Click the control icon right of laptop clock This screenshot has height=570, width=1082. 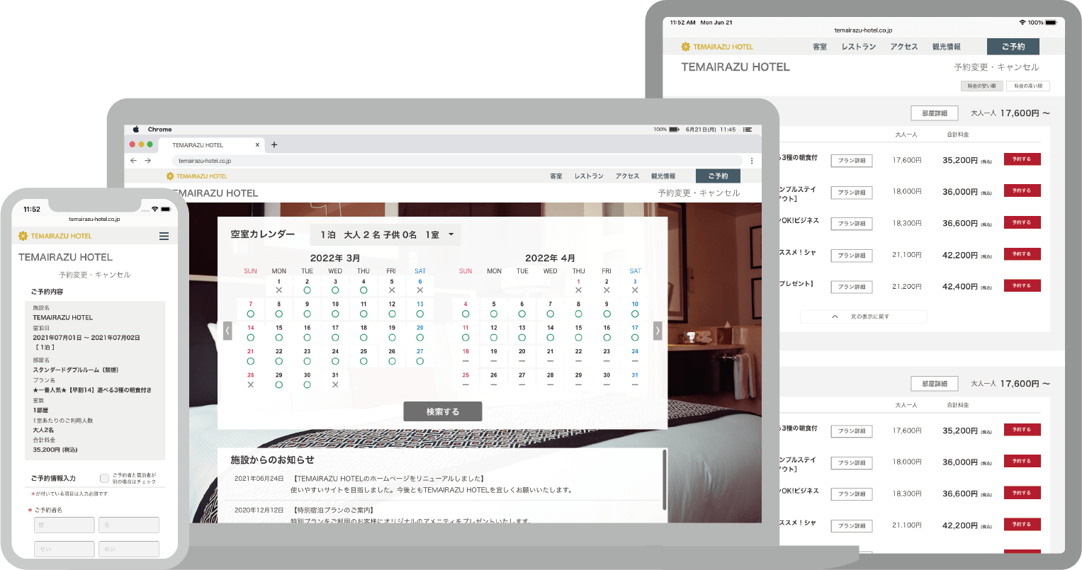click(747, 130)
